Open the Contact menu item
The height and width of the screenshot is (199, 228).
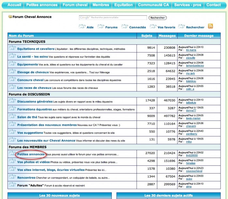pyautogui.click(x=213, y=5)
